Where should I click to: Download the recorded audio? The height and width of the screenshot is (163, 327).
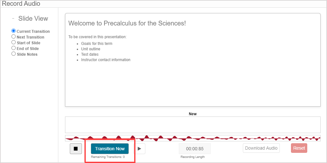pos(261,148)
